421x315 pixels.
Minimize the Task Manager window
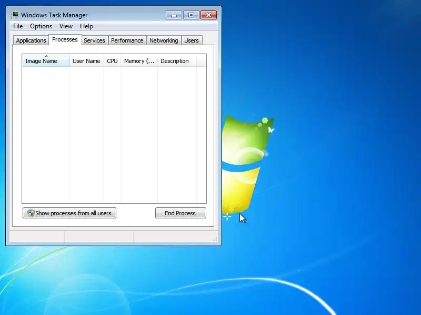[174, 15]
